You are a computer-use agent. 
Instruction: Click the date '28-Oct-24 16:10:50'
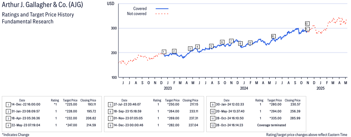tap(230, 118)
